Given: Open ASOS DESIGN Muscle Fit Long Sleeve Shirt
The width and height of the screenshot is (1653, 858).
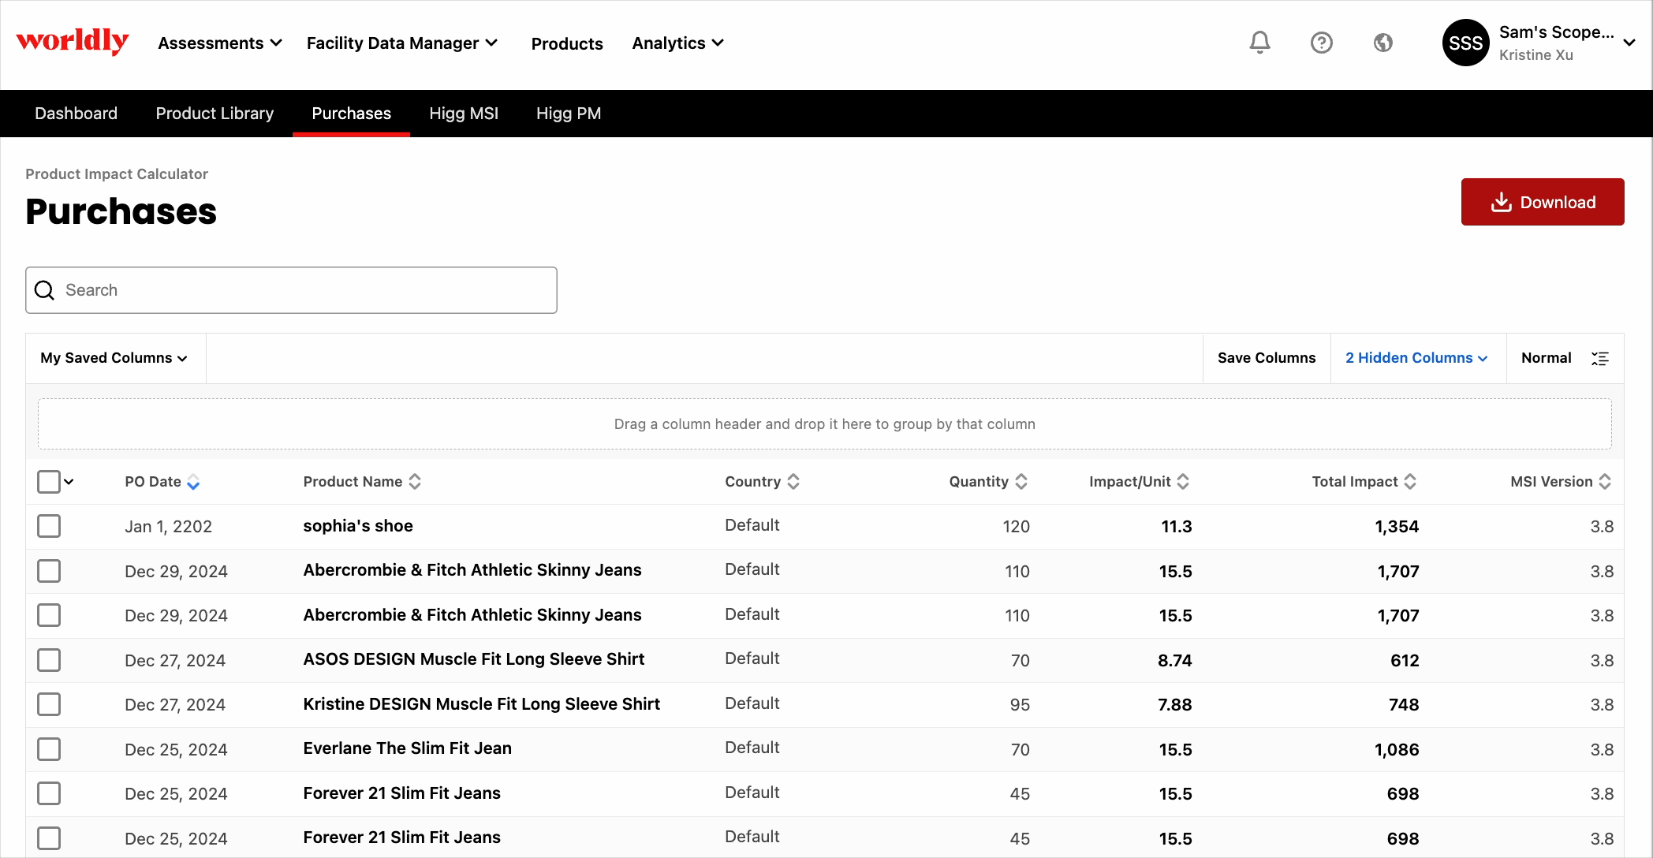Looking at the screenshot, I should coord(474,659).
